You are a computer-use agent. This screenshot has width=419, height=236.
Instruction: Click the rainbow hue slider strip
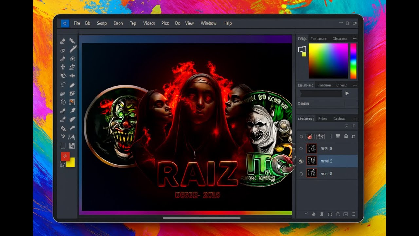pyautogui.click(x=353, y=61)
